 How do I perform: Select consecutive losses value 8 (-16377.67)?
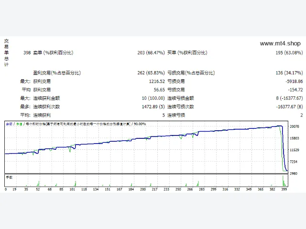click(289, 98)
